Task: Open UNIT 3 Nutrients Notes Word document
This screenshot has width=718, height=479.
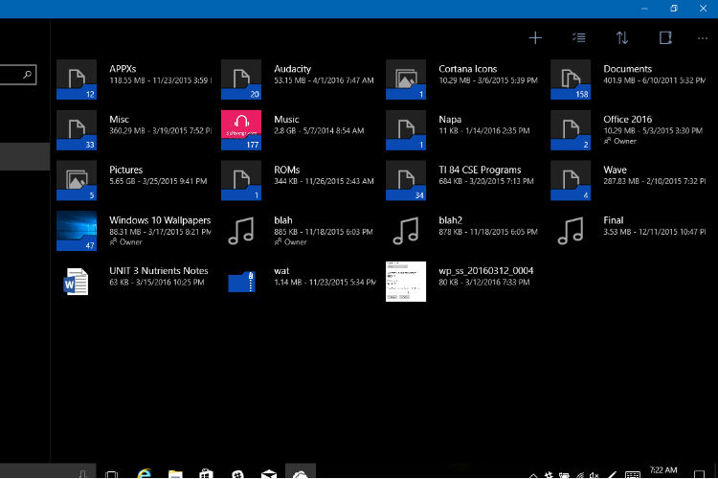Action: (77, 281)
